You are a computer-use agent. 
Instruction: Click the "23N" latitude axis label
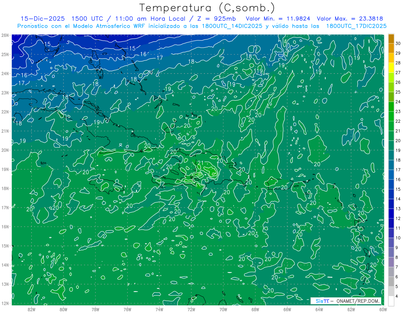(x=5, y=92)
